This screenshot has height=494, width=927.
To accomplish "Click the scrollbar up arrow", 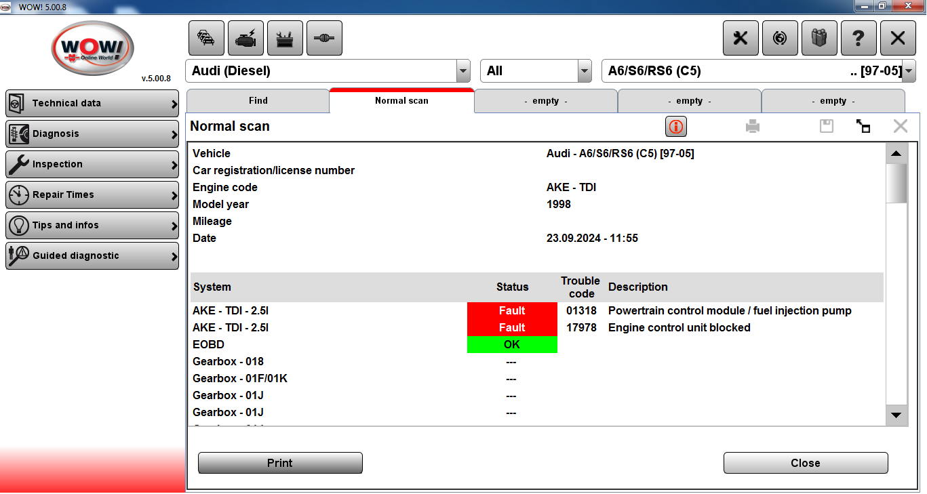I will (x=896, y=154).
